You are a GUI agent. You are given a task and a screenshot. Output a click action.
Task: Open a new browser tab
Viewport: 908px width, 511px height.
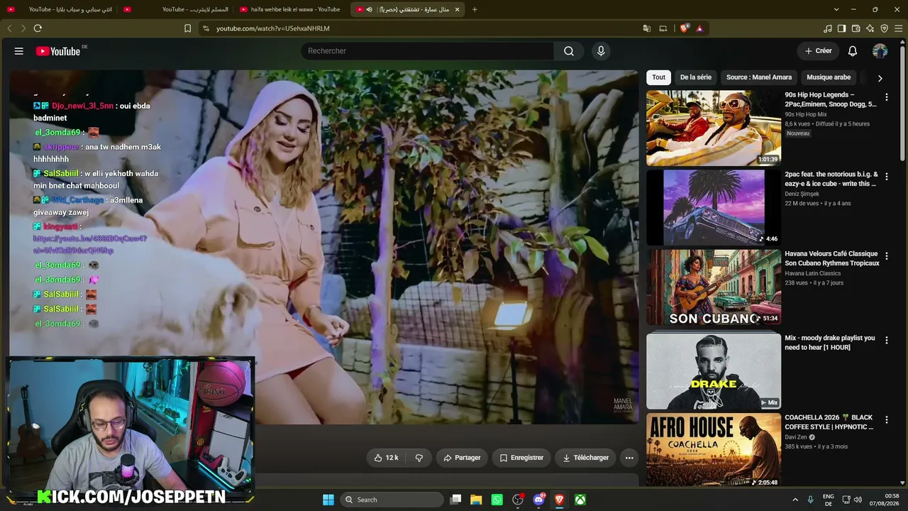tap(475, 9)
